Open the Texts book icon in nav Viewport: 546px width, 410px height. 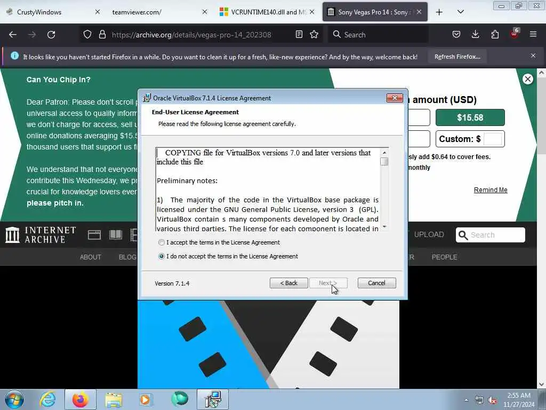[116, 235]
